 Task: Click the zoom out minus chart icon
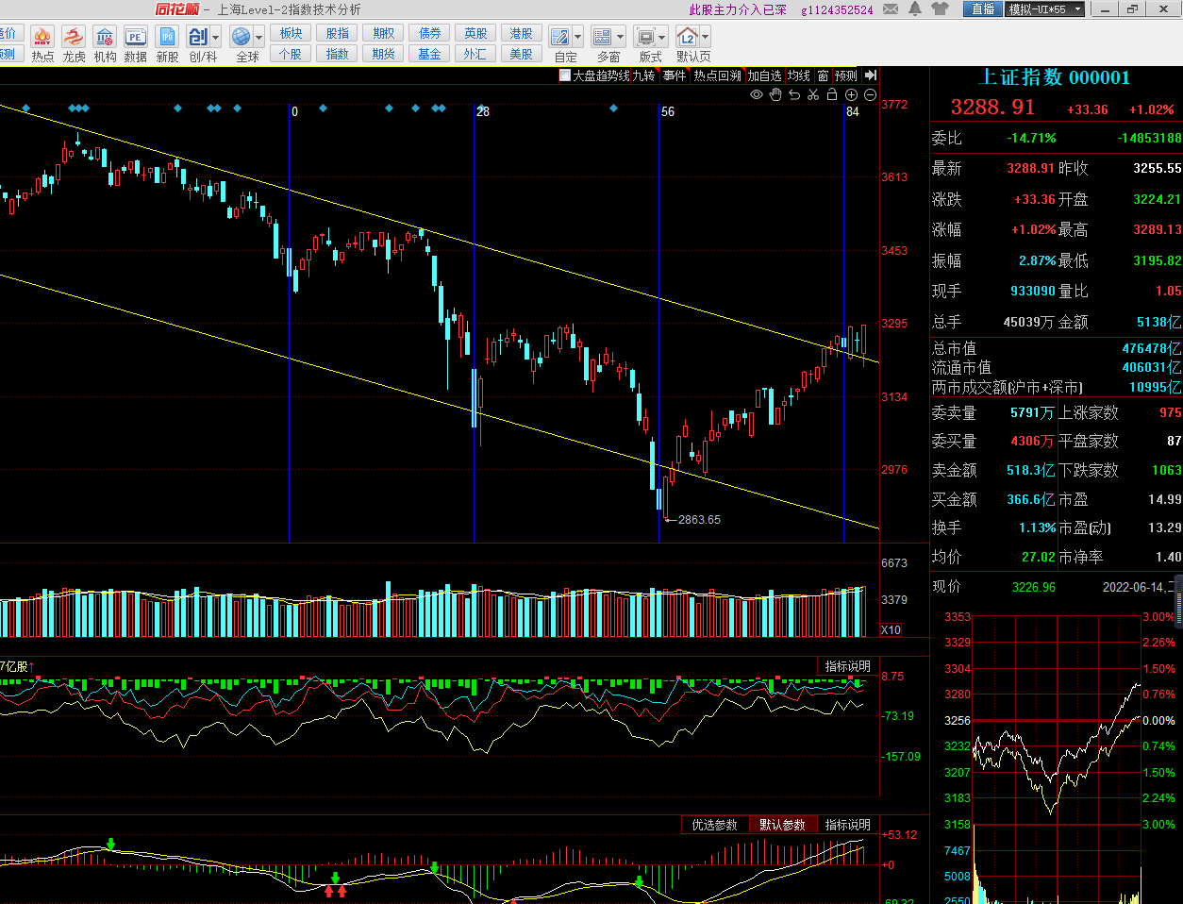click(x=870, y=94)
